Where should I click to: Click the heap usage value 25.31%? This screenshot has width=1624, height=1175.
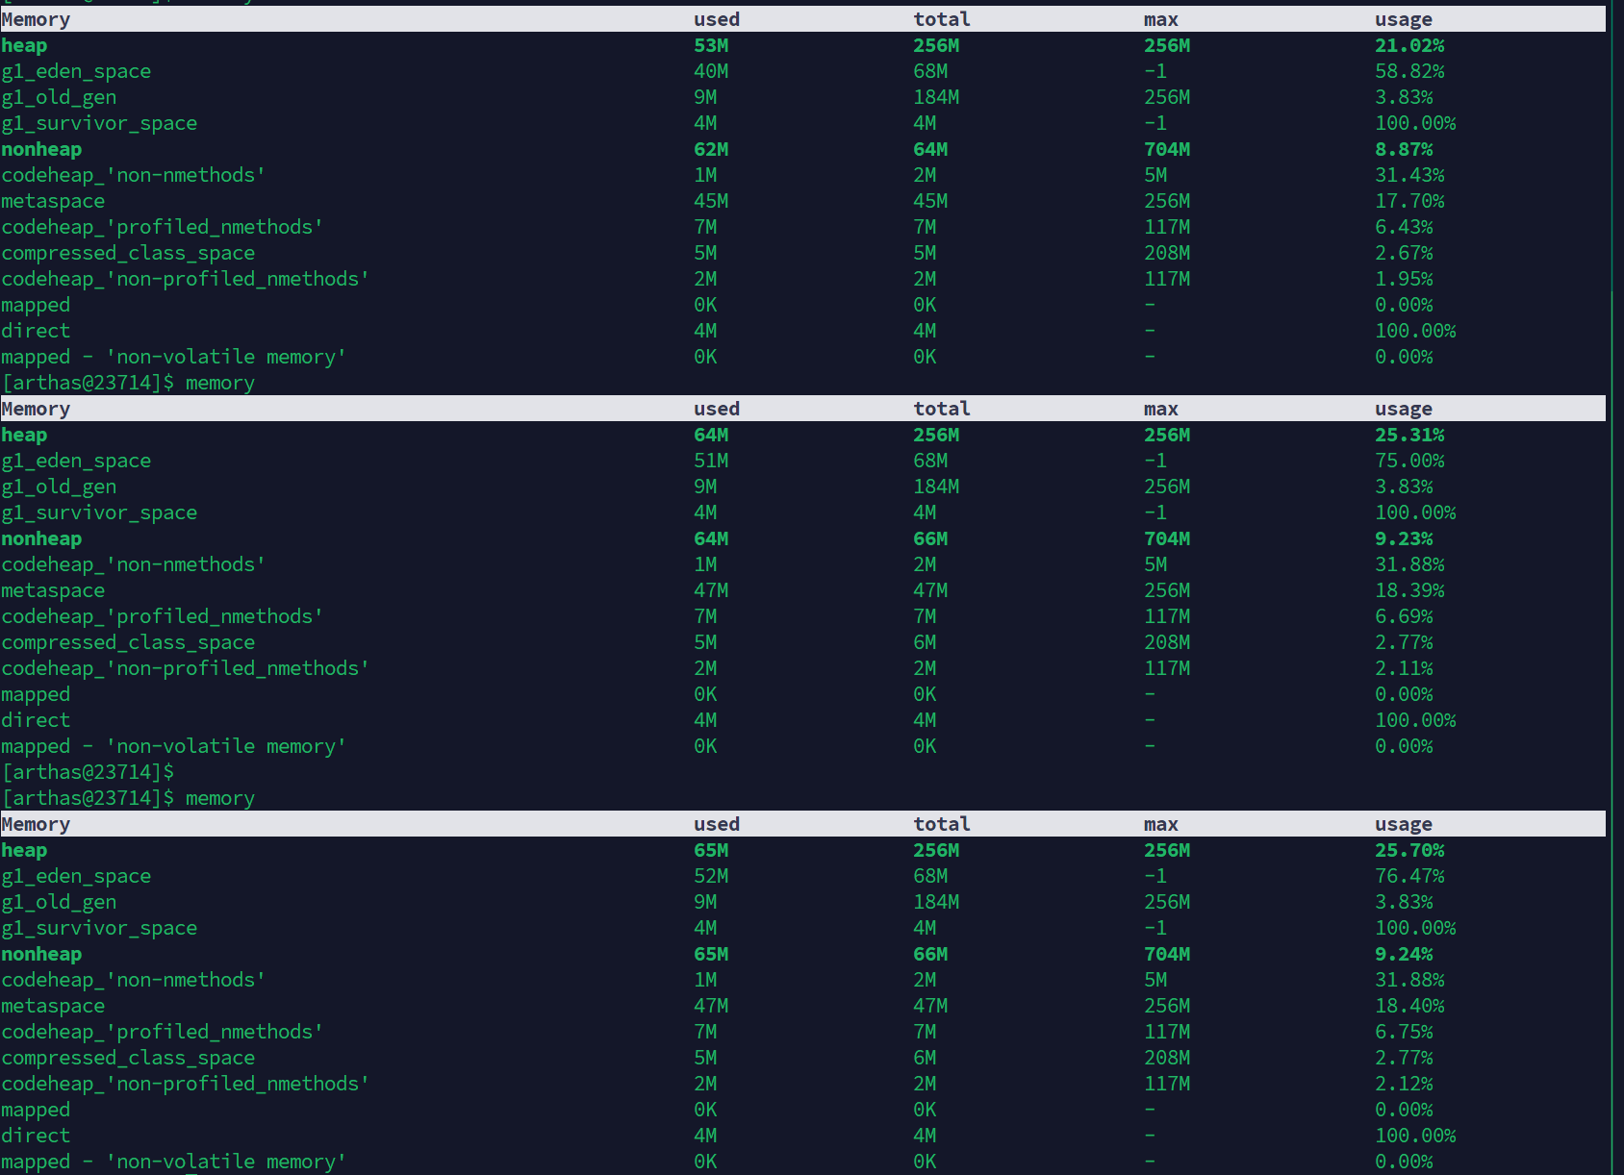pyautogui.click(x=1408, y=435)
